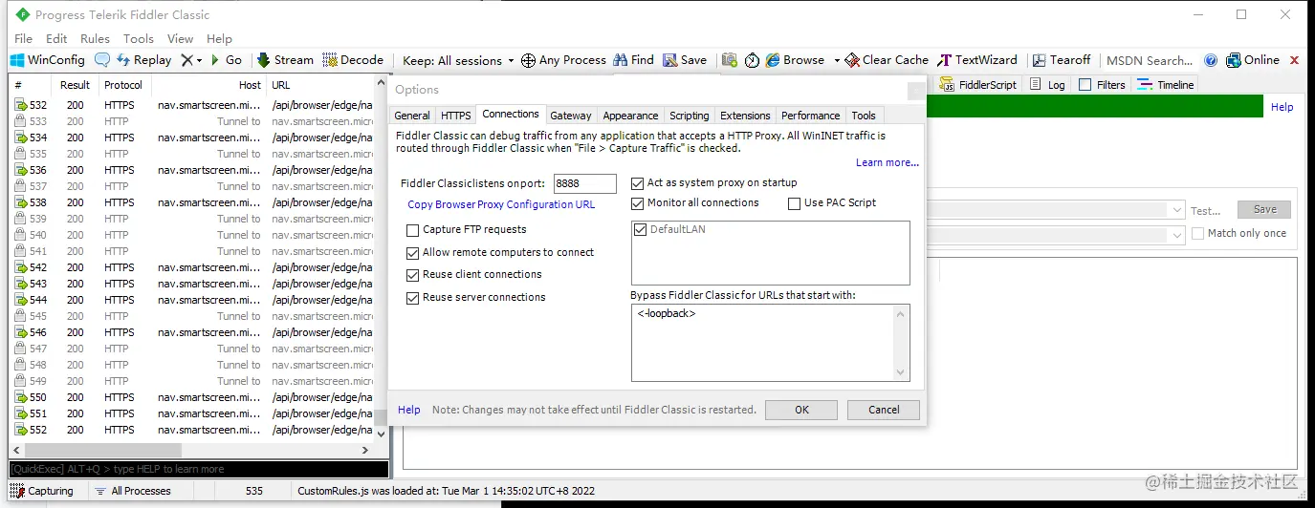Select the Gateway options tab
Viewport: 1315px width, 508px height.
coord(571,116)
